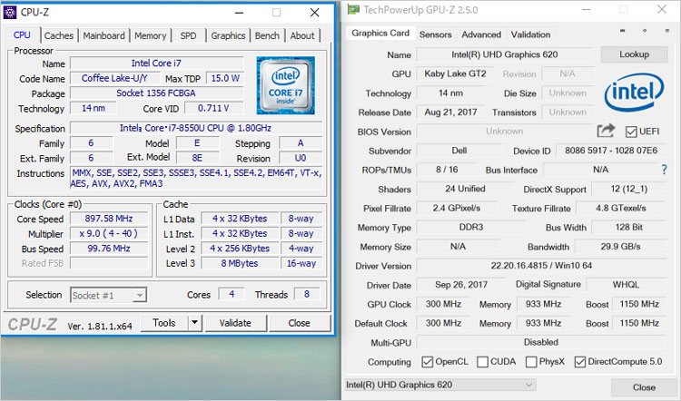Click the Tools button in CPU-Z
Image resolution: width=681 pixels, height=401 pixels.
(163, 322)
